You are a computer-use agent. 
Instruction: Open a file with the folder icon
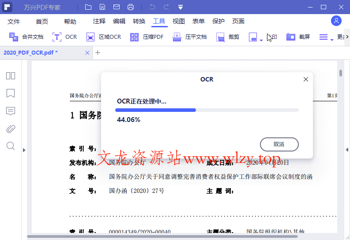click(x=88, y=7)
